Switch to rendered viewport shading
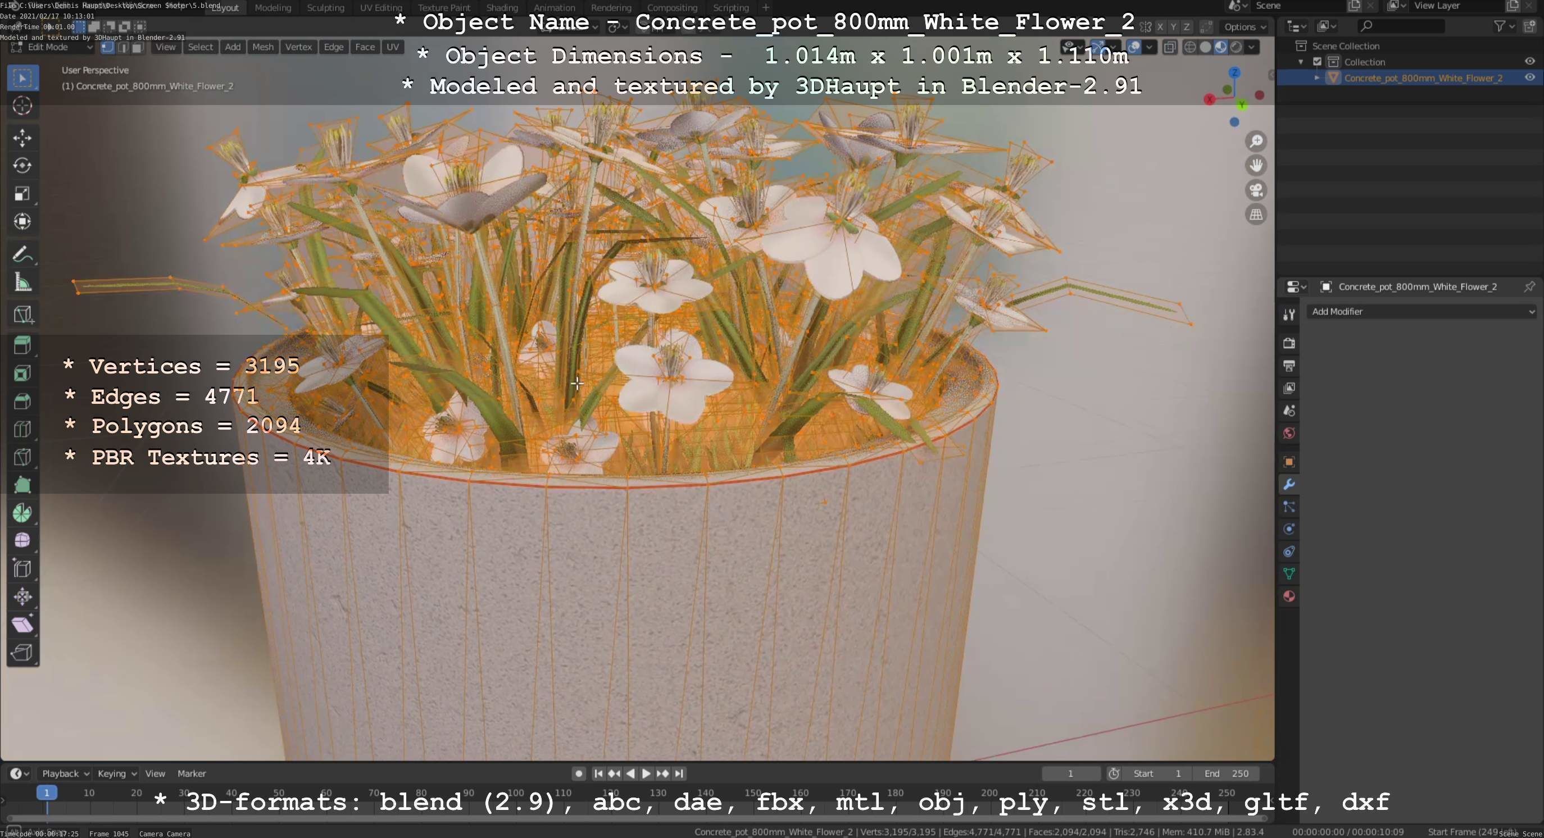This screenshot has height=838, width=1544. (x=1236, y=47)
